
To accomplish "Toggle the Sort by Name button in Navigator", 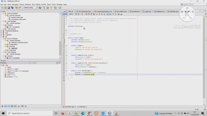I will (x=22, y=106).
